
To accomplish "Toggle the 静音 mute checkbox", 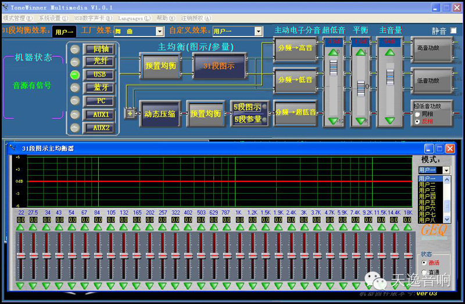I will click(453, 31).
